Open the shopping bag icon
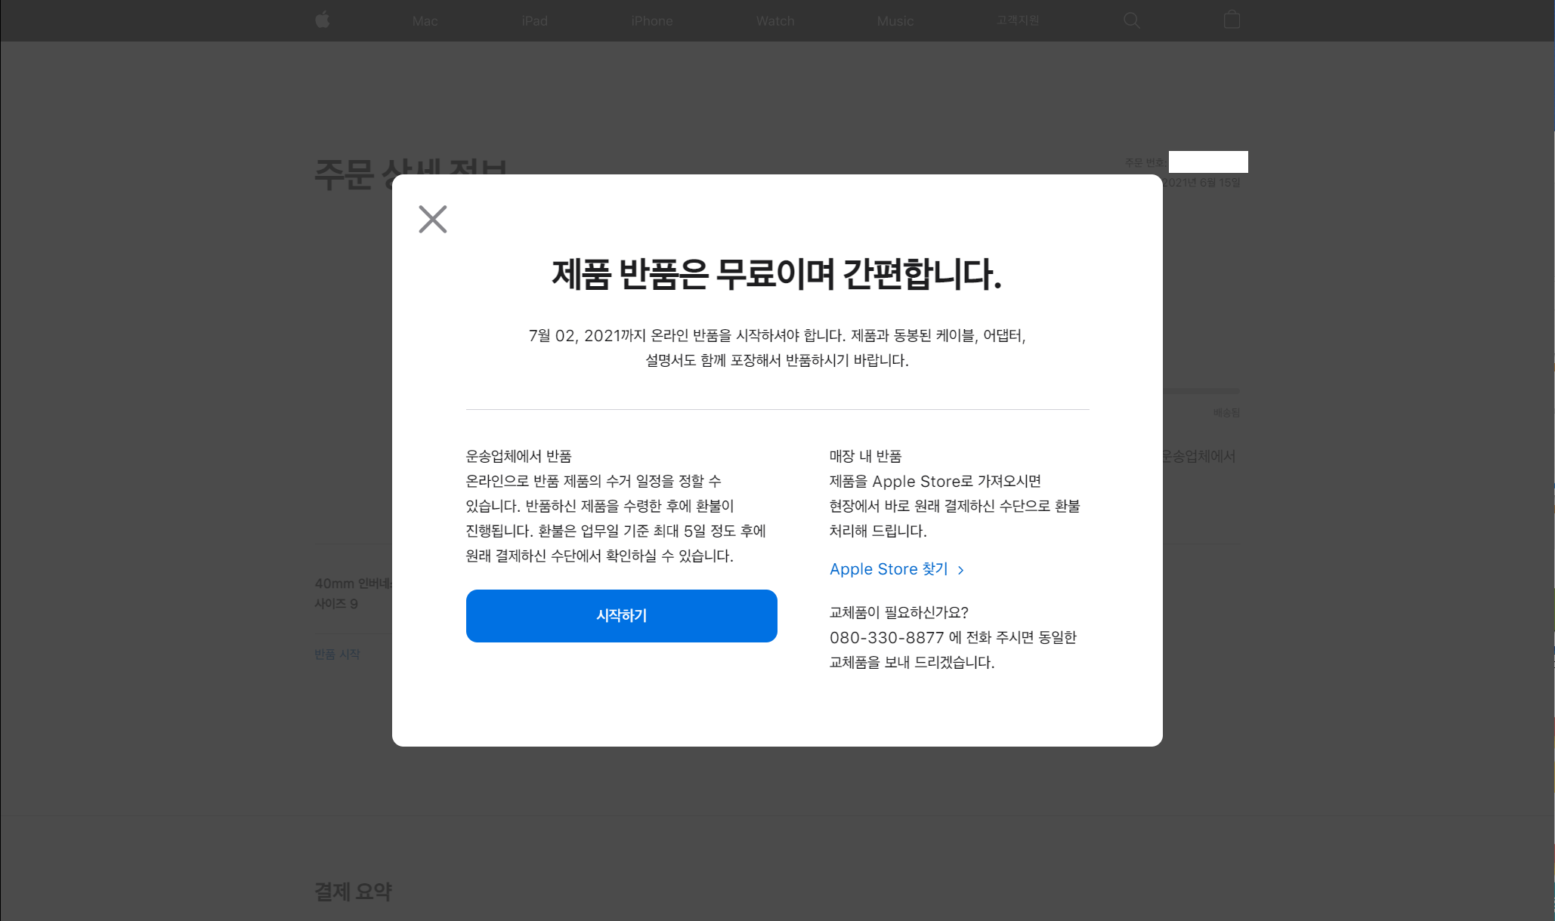The image size is (1555, 921). [1232, 19]
